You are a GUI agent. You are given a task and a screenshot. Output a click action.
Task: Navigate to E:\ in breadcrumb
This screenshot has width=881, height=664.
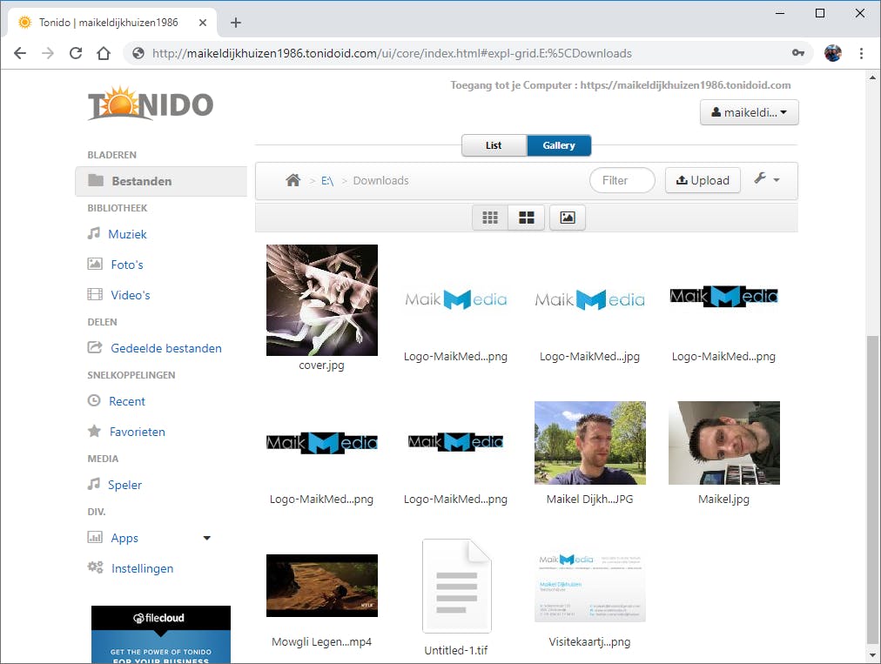327,181
